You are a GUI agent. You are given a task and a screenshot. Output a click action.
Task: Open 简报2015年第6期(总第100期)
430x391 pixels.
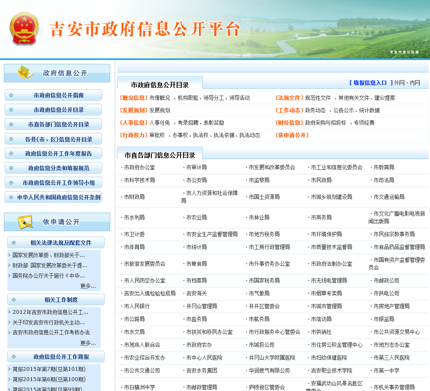pyautogui.click(x=49, y=379)
